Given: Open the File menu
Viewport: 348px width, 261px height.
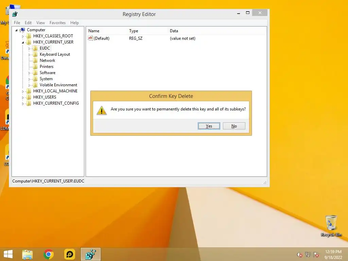Looking at the screenshot, I should [x=17, y=23].
